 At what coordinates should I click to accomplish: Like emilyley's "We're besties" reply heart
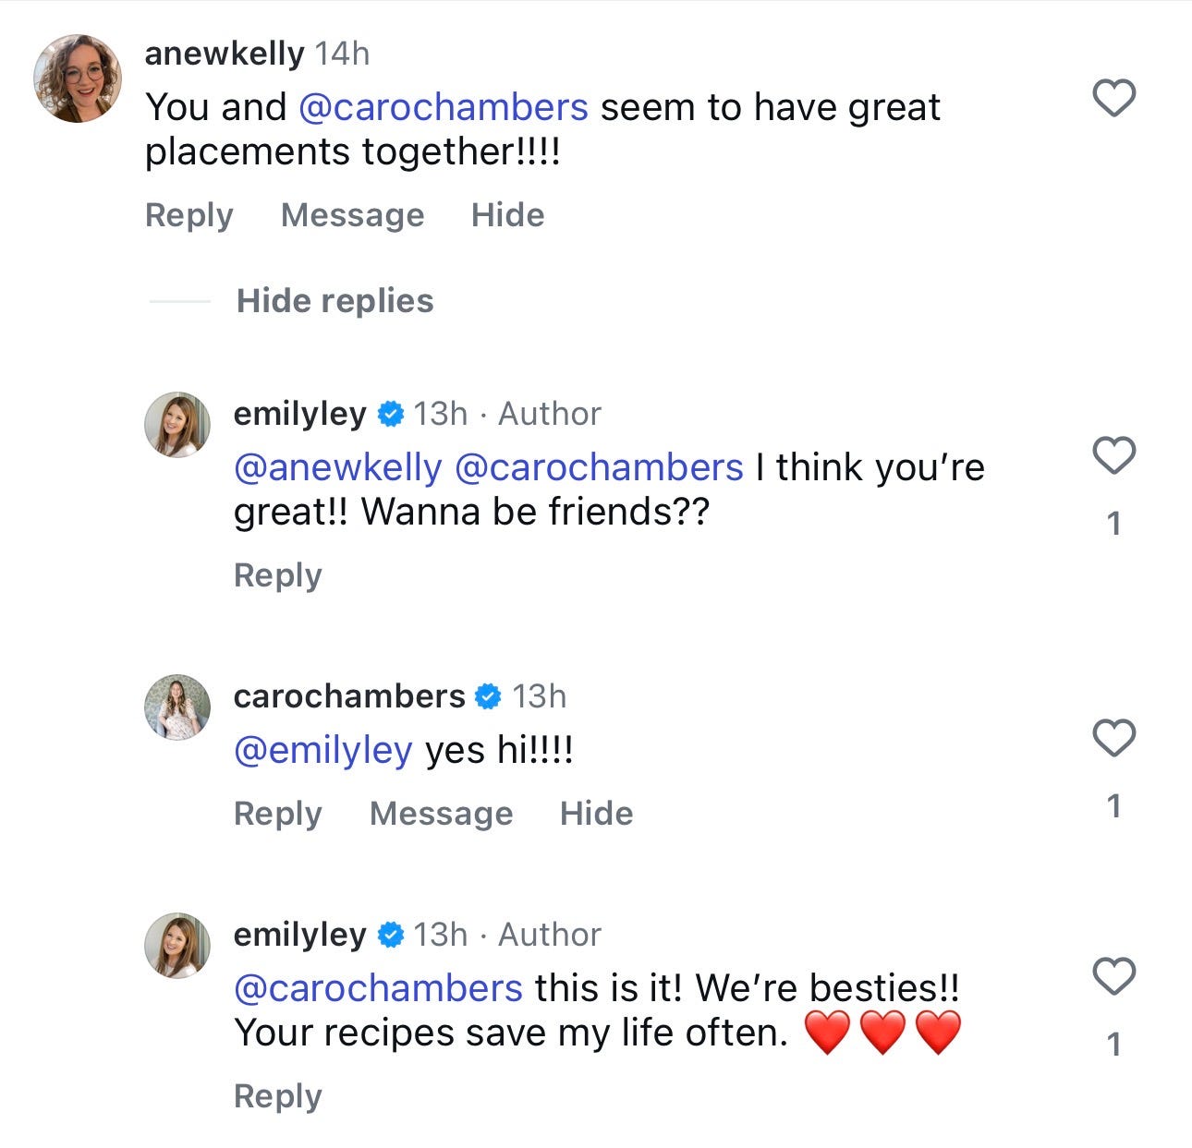tap(1113, 976)
